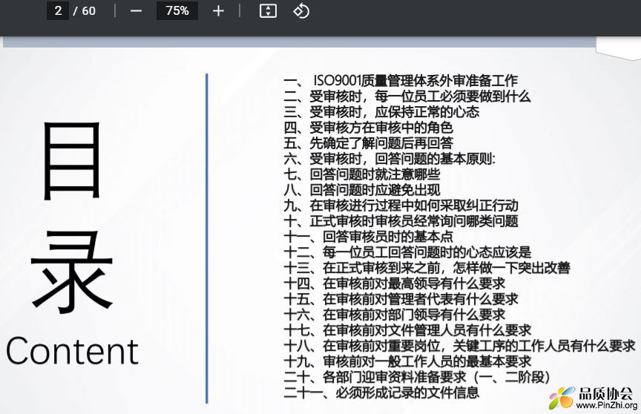
Task: Click line 六、受审核时，回答问题的基本原则
Action: (x=389, y=159)
